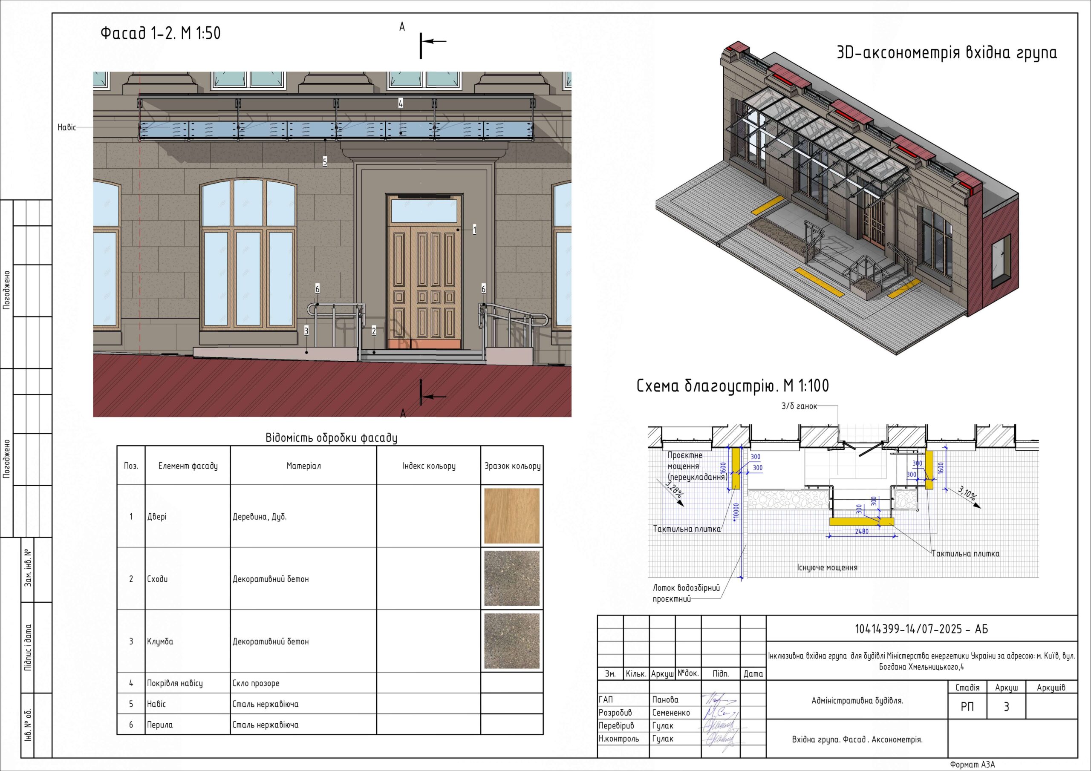
Task: Click the "Семененко" developer name cell
Action: click(671, 713)
